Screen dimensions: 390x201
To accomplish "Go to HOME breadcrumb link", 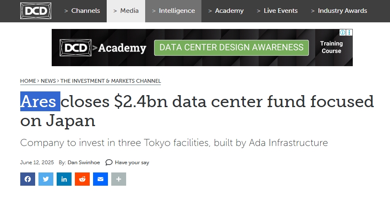I will click(x=28, y=81).
